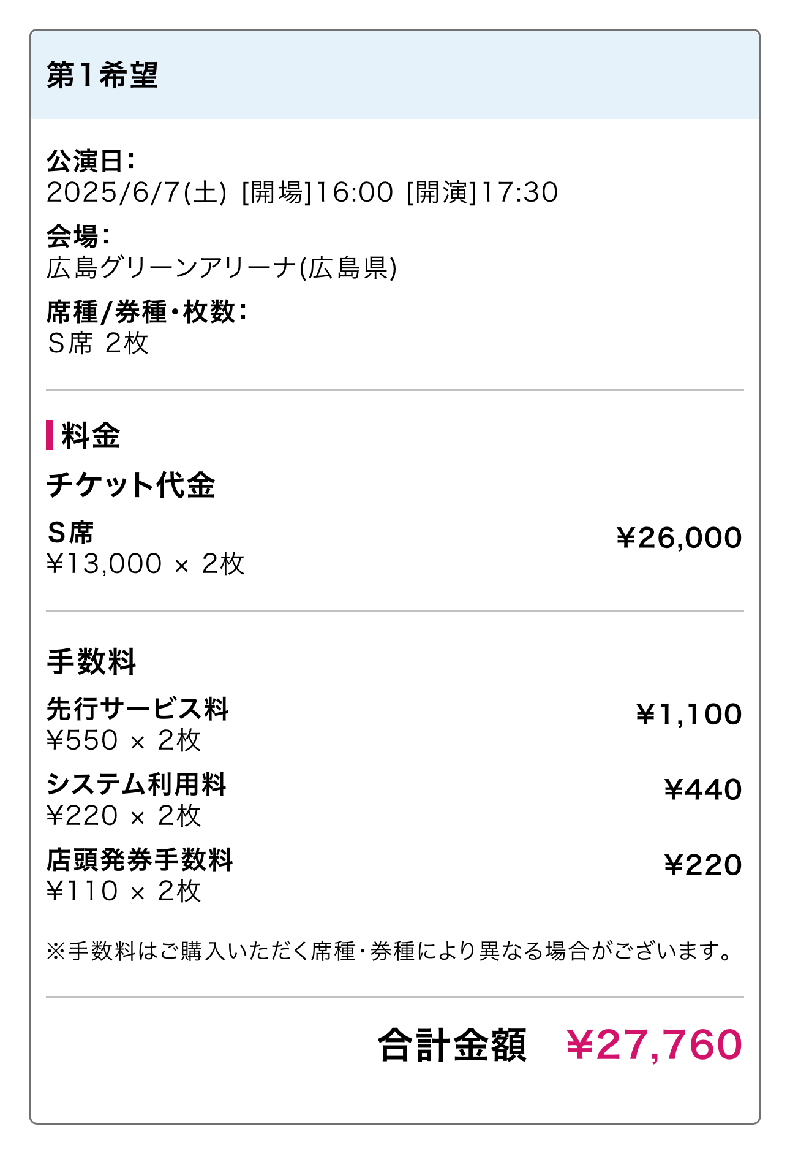Click the ※手数料 disclaimer note
The height and width of the screenshot is (1159, 790).
coord(389,951)
